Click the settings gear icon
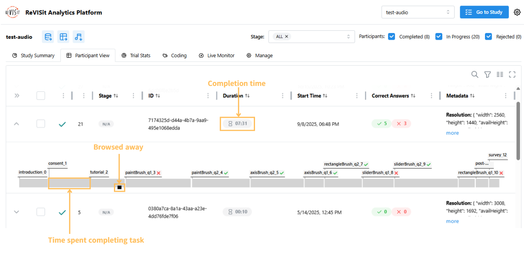This screenshot has height=253, width=524. [x=517, y=12]
